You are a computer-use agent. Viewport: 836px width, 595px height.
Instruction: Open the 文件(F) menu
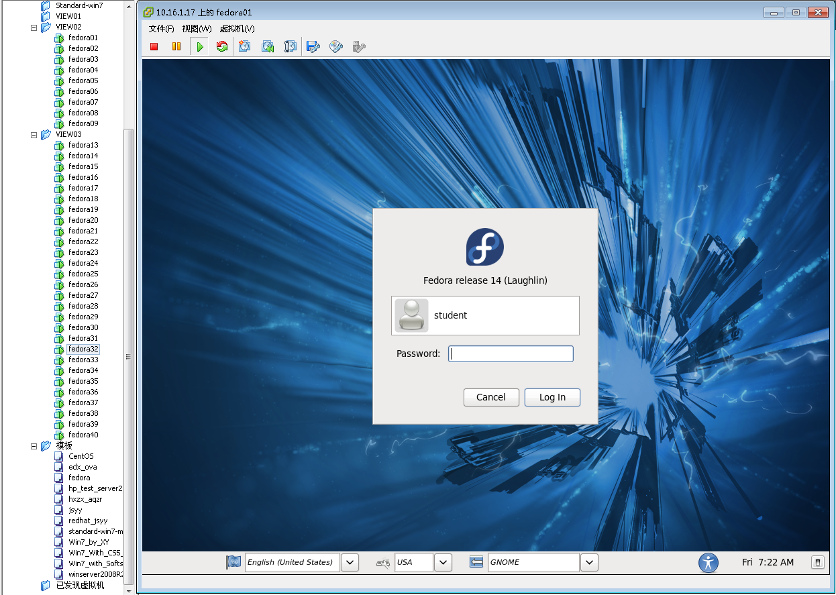tap(161, 29)
